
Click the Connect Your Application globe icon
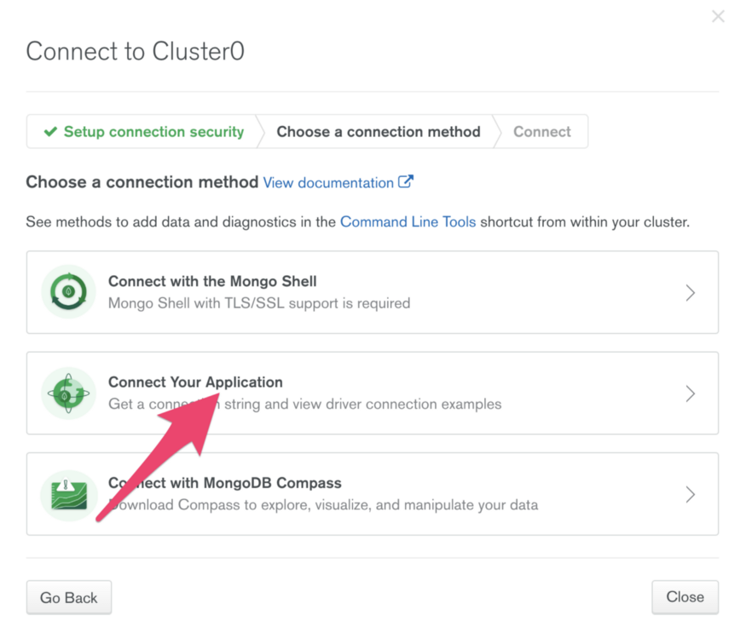pyautogui.click(x=68, y=393)
